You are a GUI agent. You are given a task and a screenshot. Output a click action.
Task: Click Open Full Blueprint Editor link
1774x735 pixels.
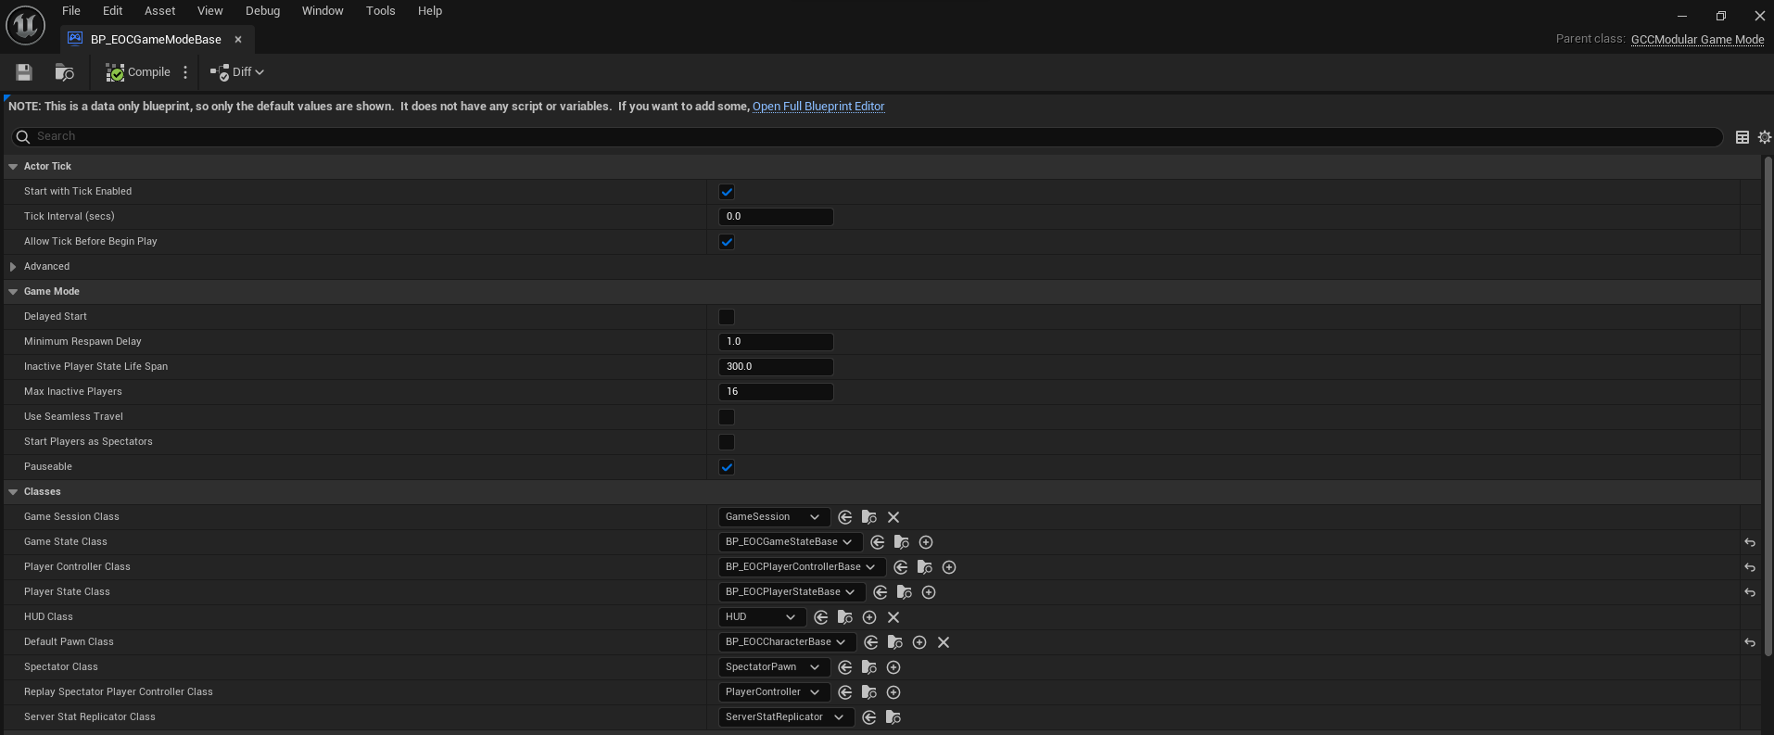click(817, 107)
